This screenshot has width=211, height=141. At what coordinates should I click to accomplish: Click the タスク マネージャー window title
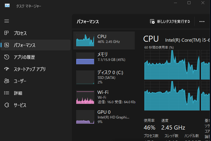[29, 6]
